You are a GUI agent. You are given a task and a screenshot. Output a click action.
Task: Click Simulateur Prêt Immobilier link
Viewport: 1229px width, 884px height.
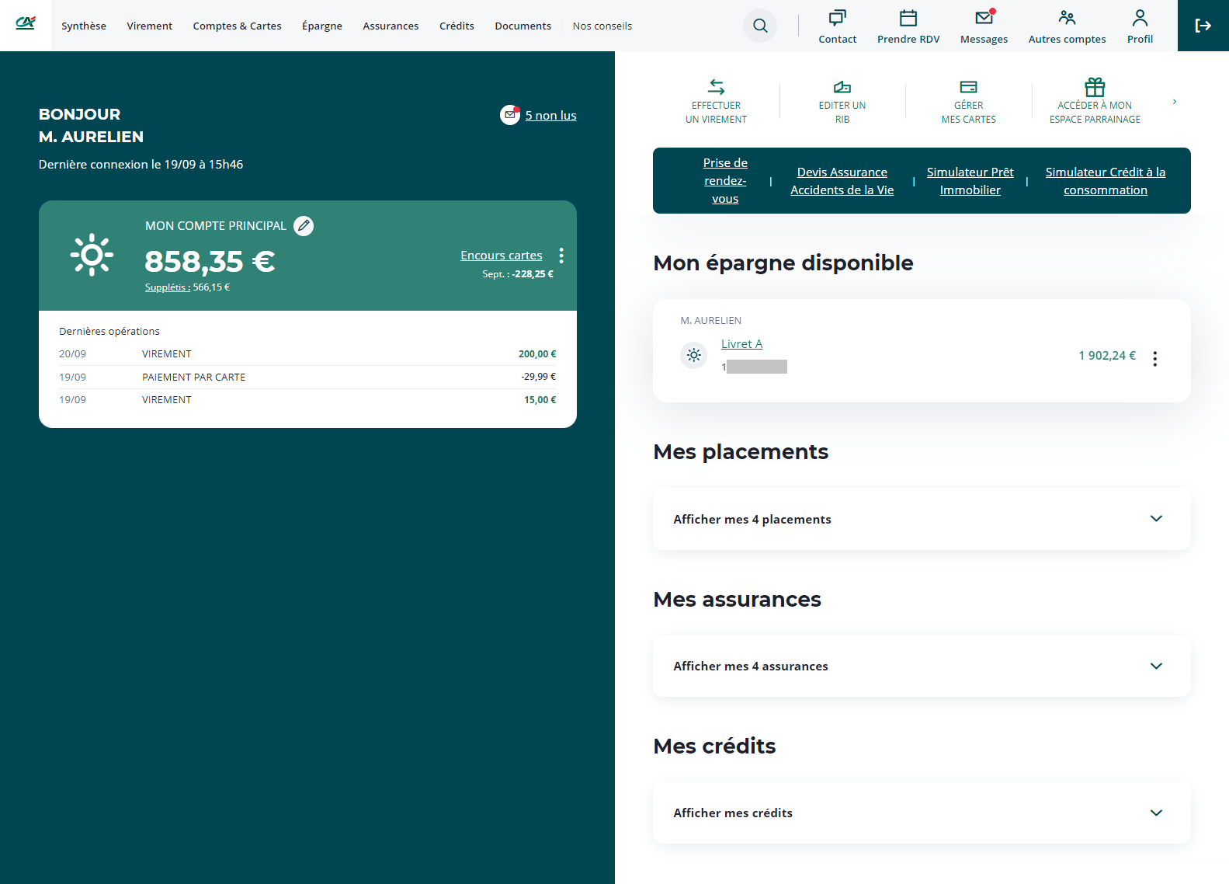click(970, 181)
